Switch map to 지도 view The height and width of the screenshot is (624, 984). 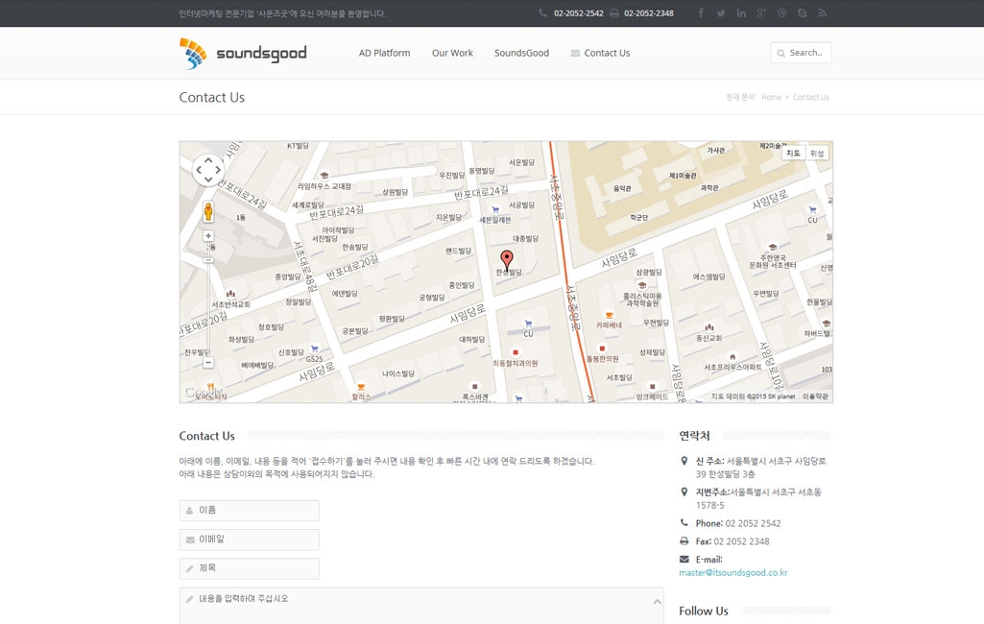(x=793, y=154)
